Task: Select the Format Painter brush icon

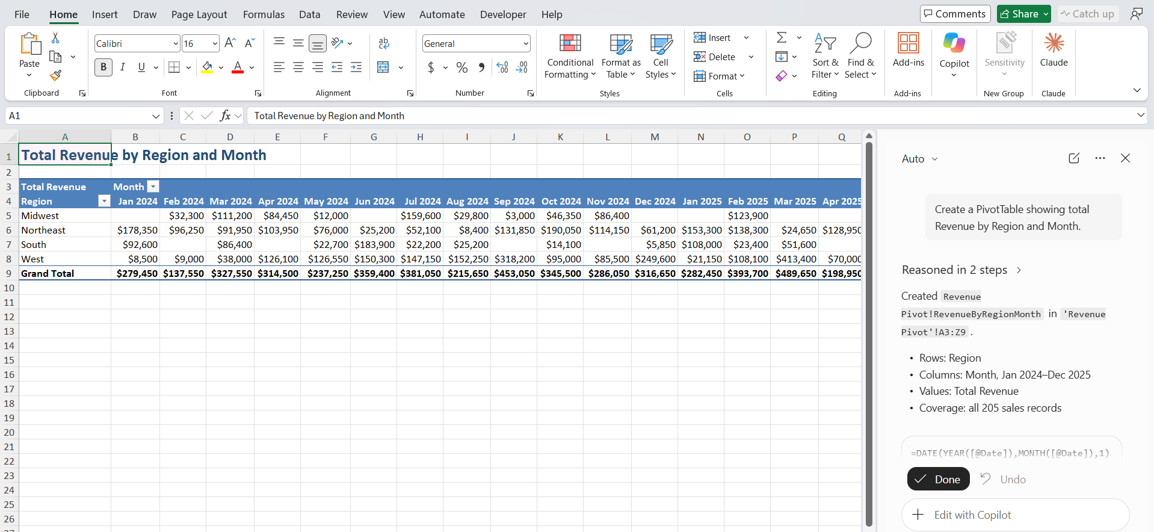Action: [55, 75]
